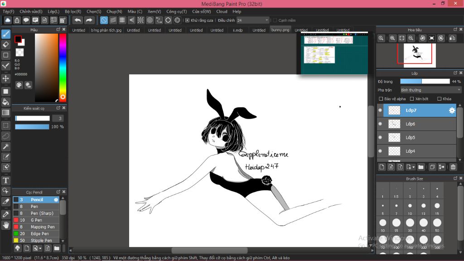
Task: Enable the Khóa layer lock checkbox
Action: pyautogui.click(x=440, y=99)
